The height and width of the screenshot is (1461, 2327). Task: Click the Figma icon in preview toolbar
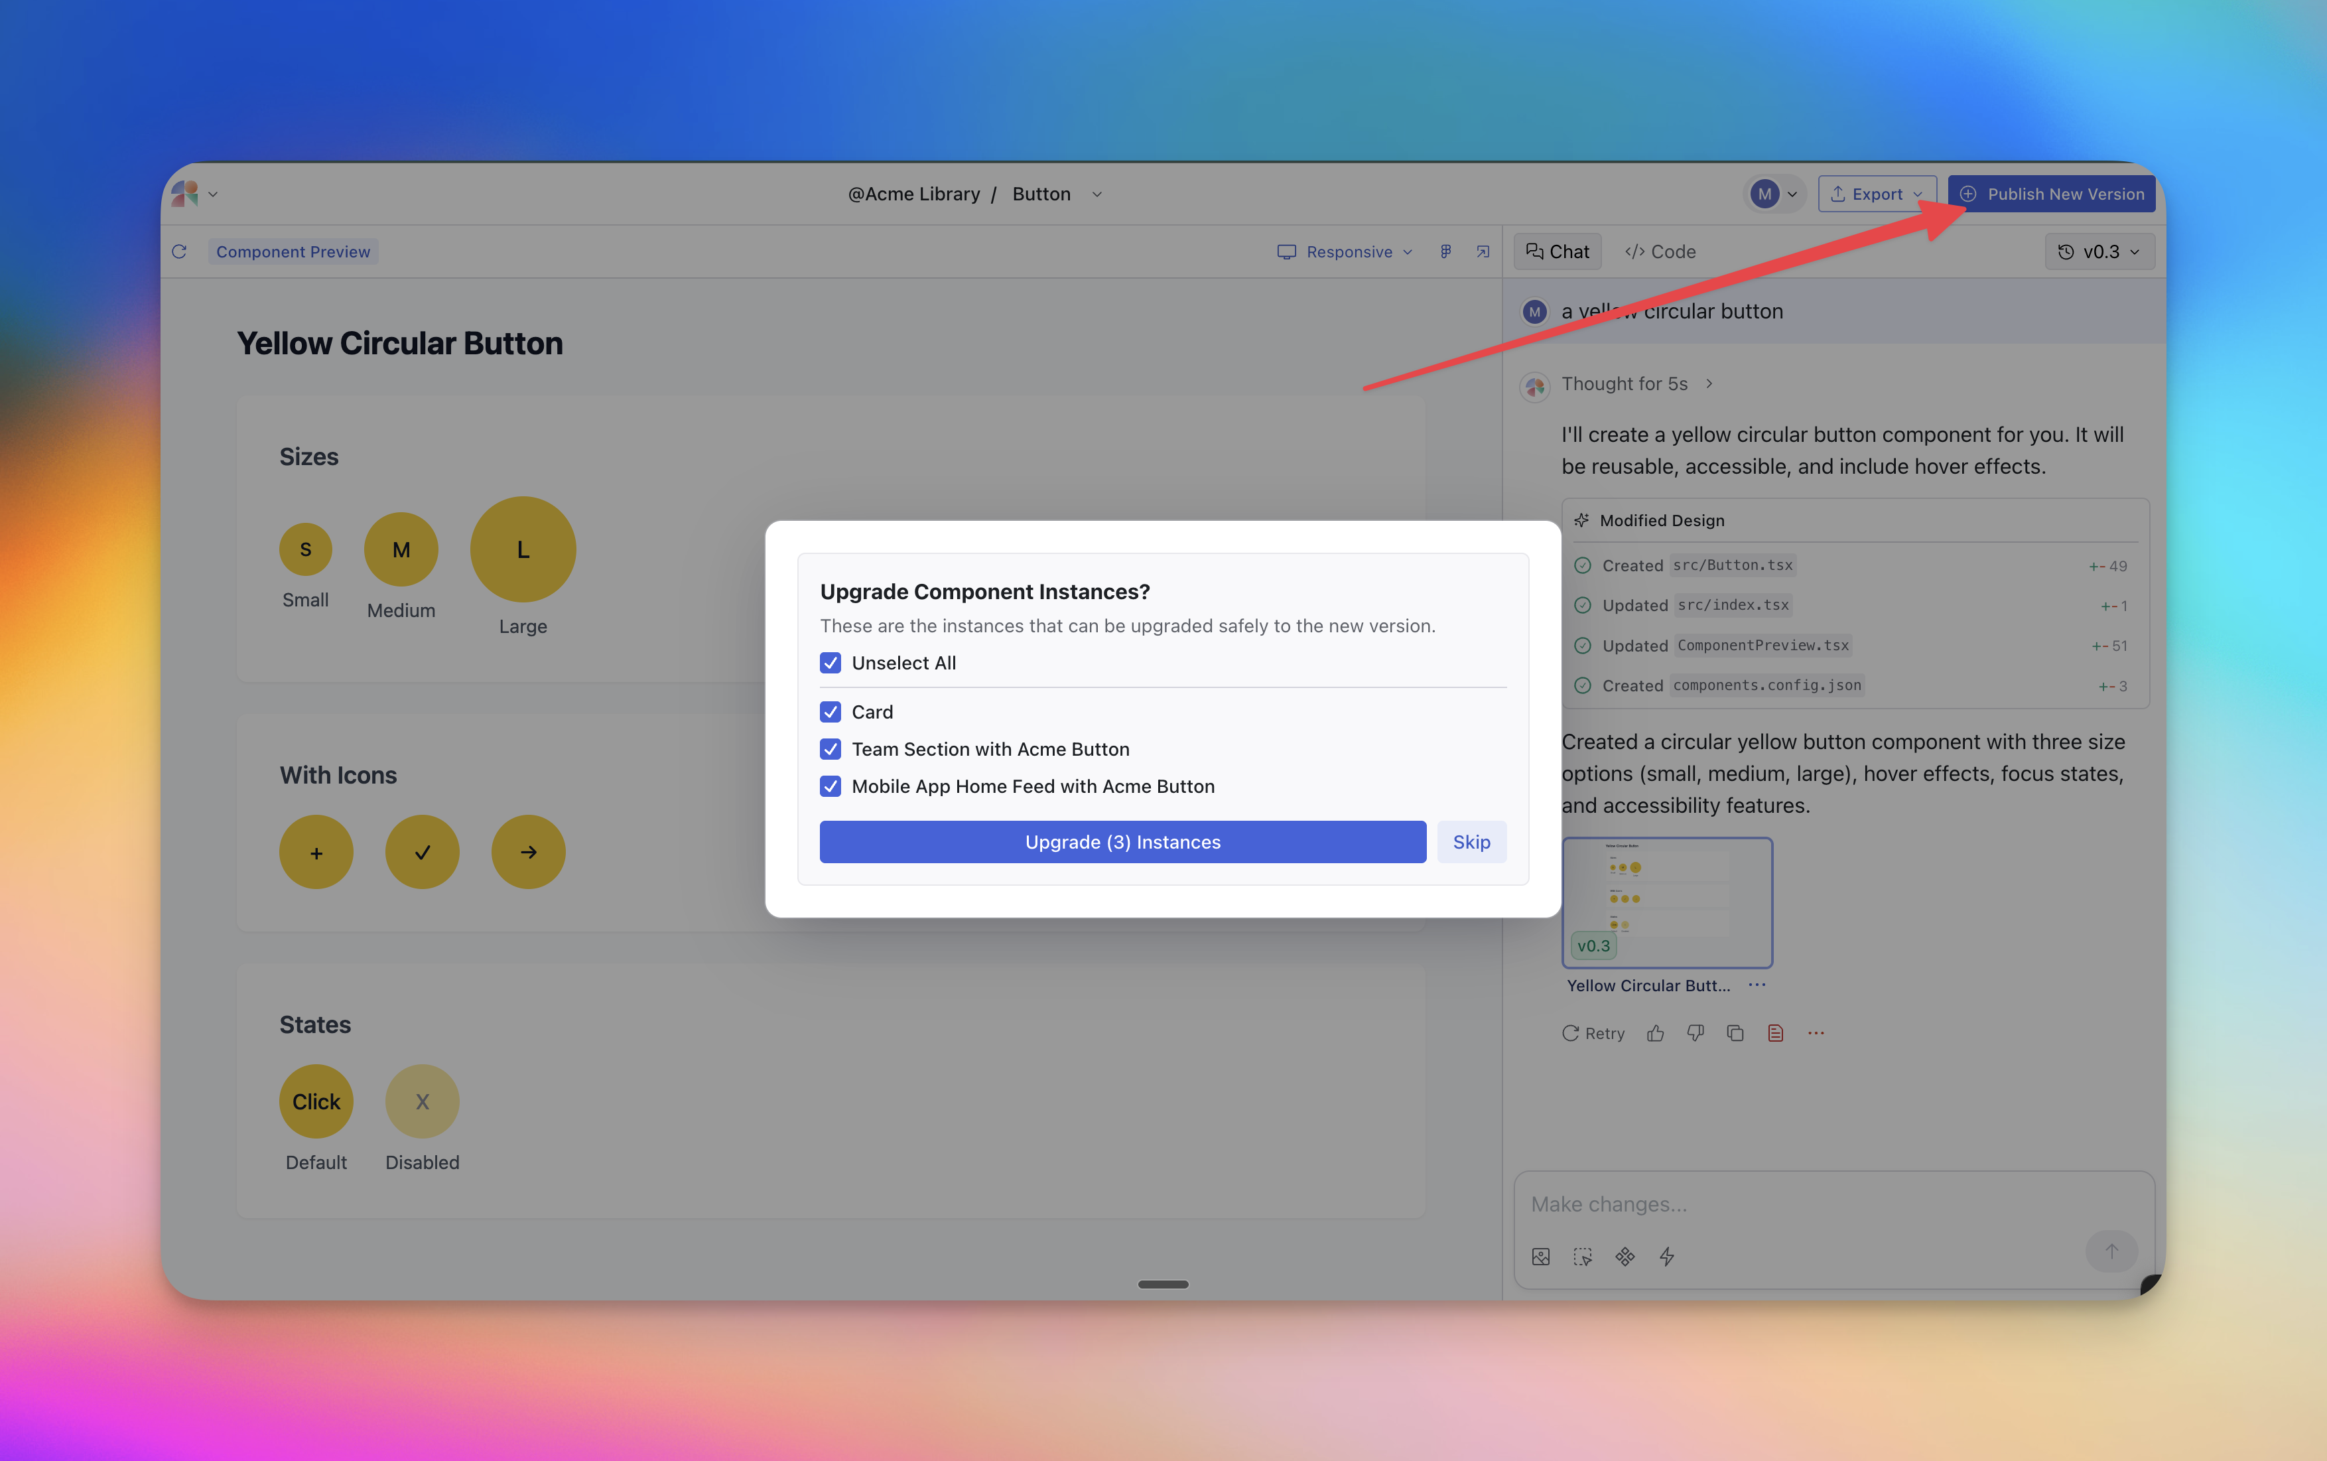1445,251
